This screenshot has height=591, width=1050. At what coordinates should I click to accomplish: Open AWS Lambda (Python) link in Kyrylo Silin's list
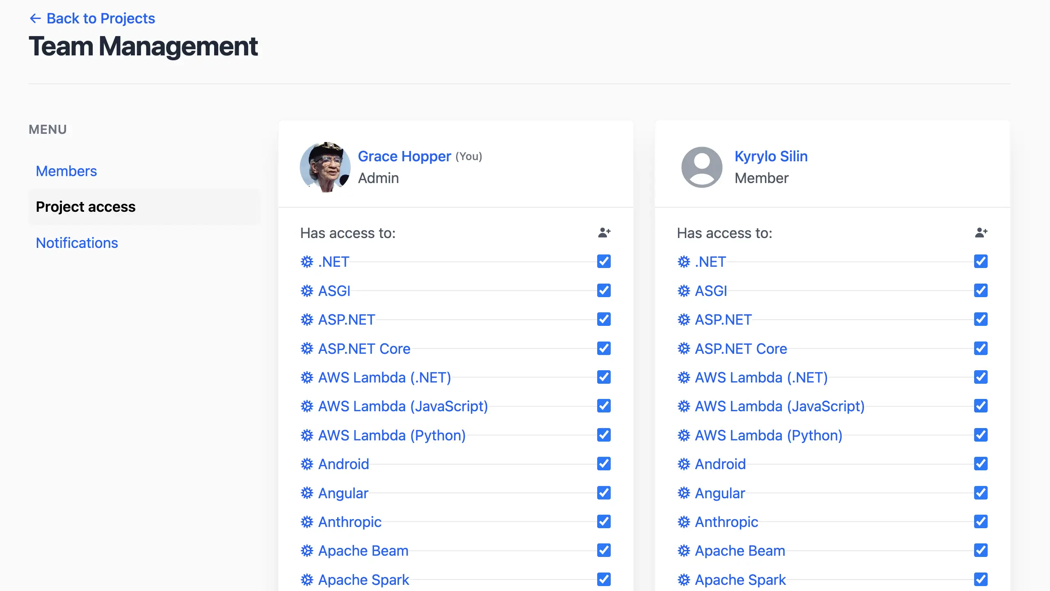point(769,435)
